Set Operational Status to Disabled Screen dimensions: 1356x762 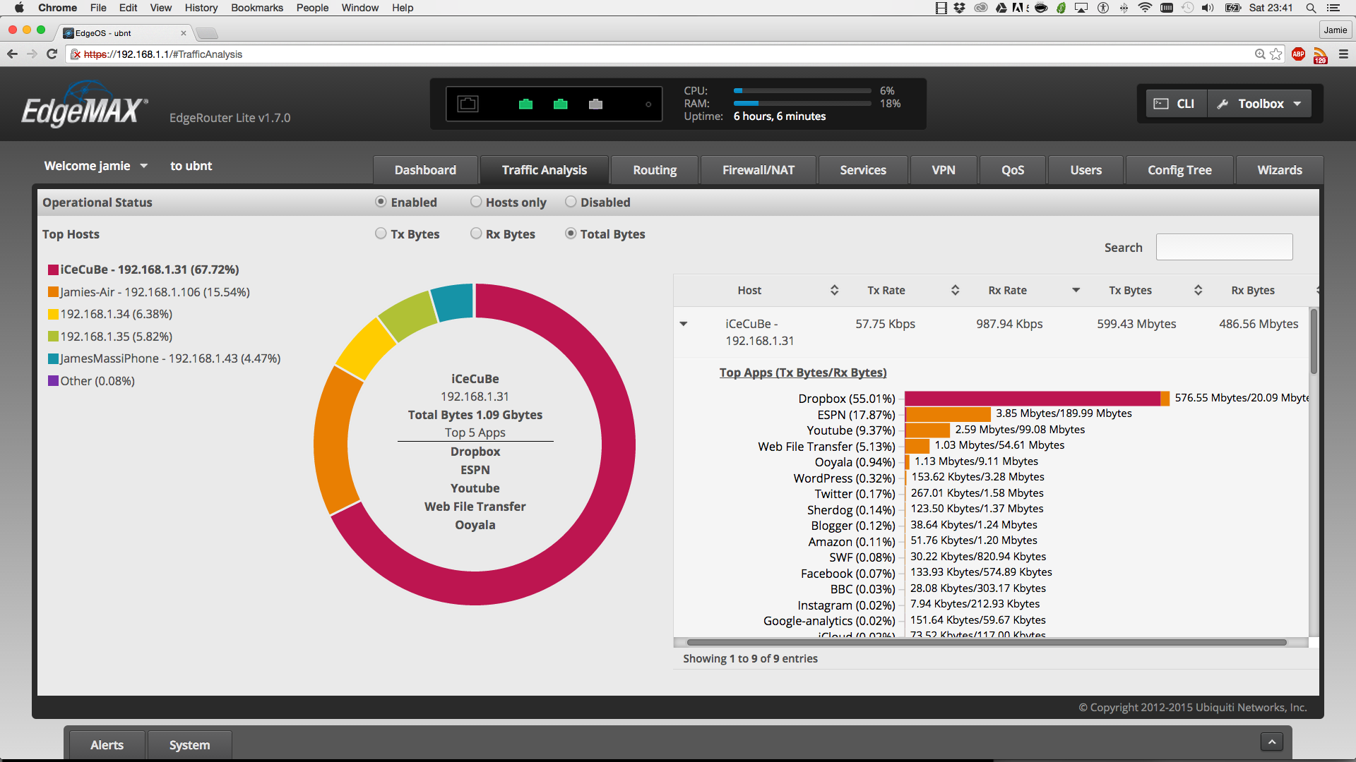(571, 202)
